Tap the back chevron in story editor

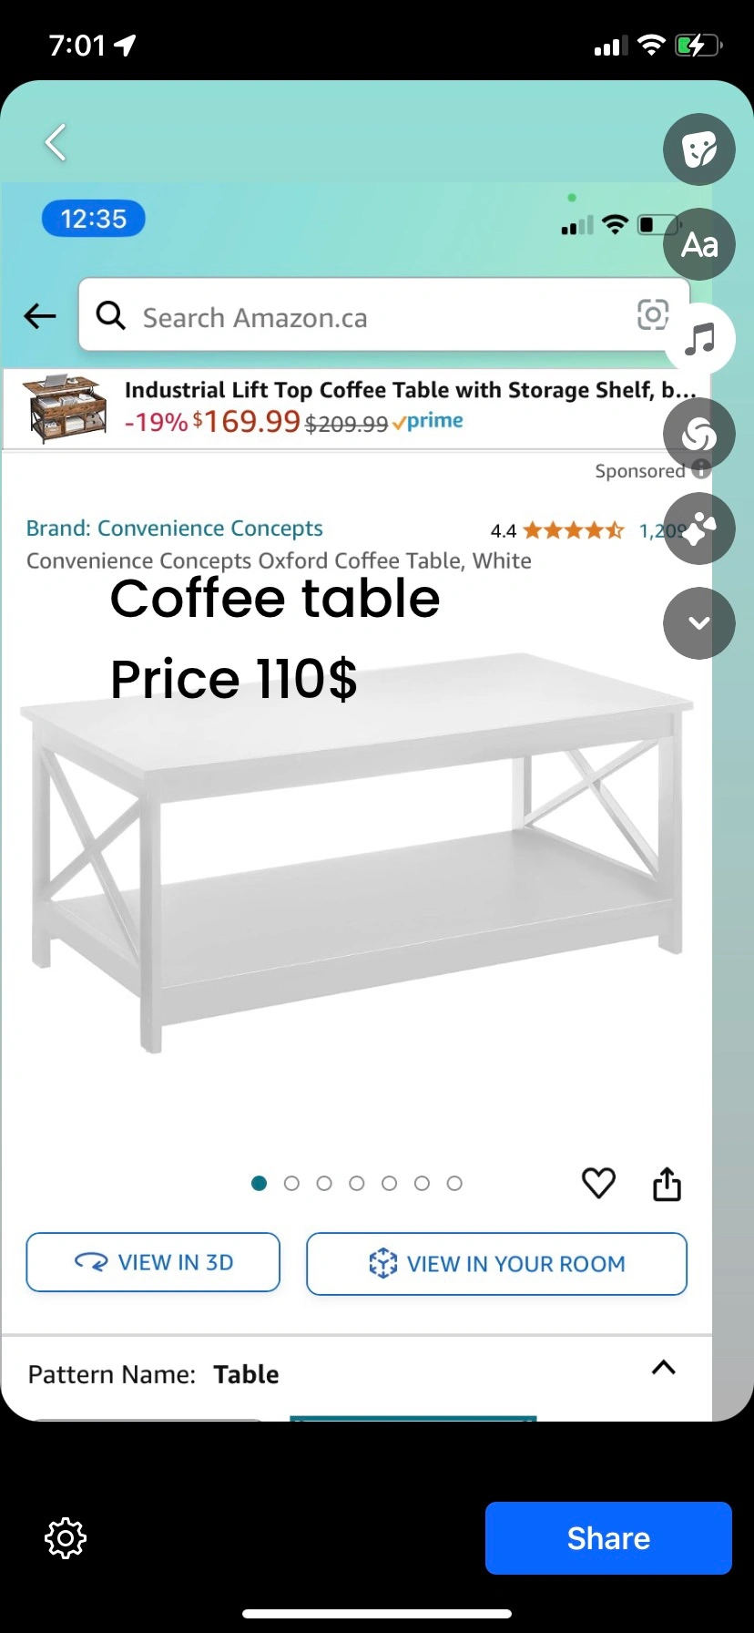pyautogui.click(x=56, y=142)
